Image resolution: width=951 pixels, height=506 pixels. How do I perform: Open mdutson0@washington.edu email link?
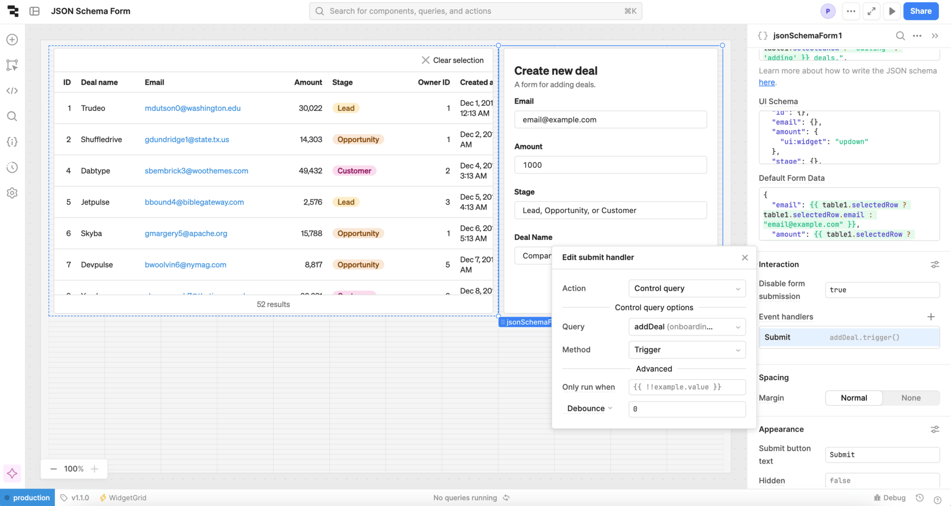(193, 108)
